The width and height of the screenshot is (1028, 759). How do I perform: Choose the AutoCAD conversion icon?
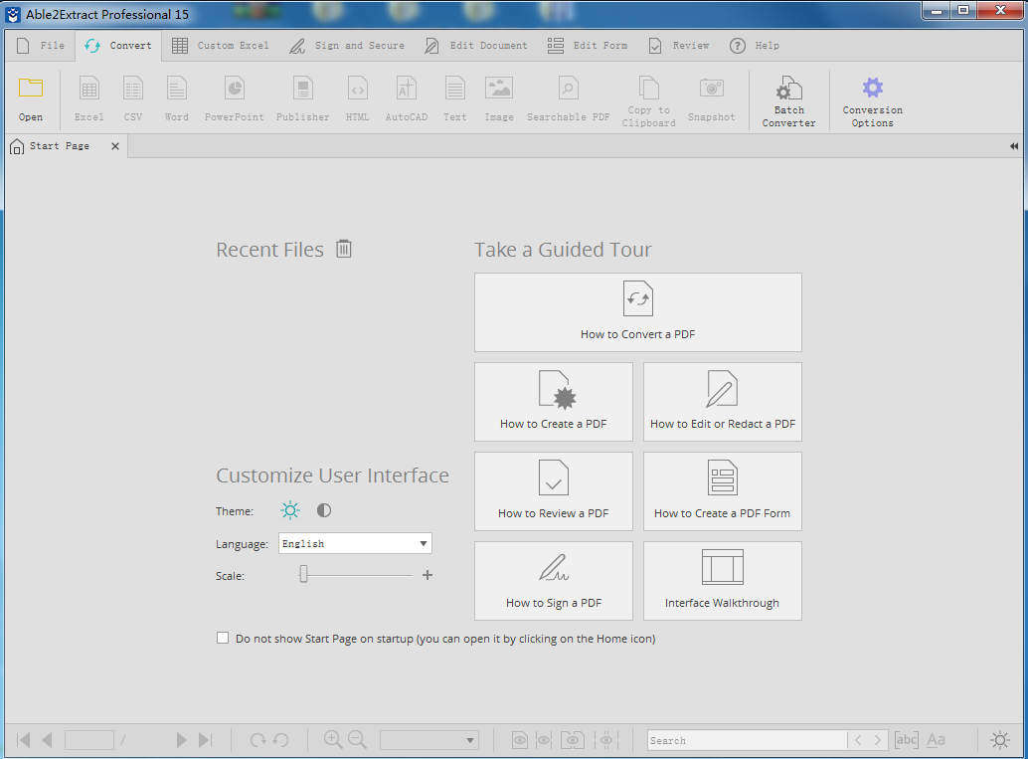[x=407, y=88]
